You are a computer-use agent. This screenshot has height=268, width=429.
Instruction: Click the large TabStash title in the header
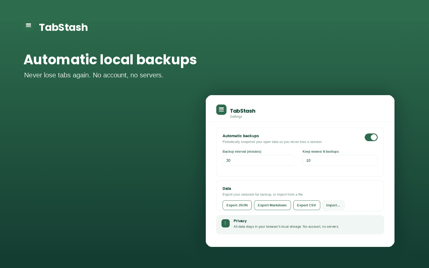click(63, 27)
